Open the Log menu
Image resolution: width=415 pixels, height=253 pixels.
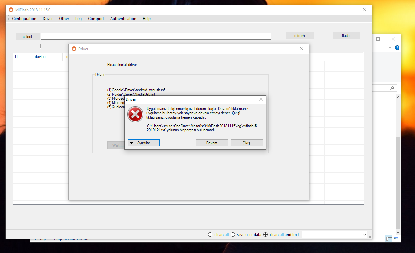[x=79, y=19]
